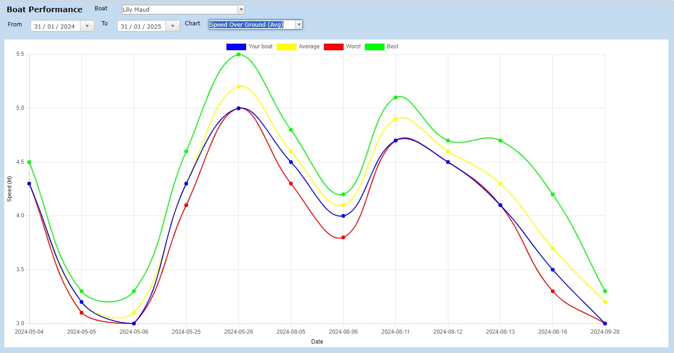Click yellow Average point on 2024-08-16
Screen dimensions: 674x353
[553, 248]
